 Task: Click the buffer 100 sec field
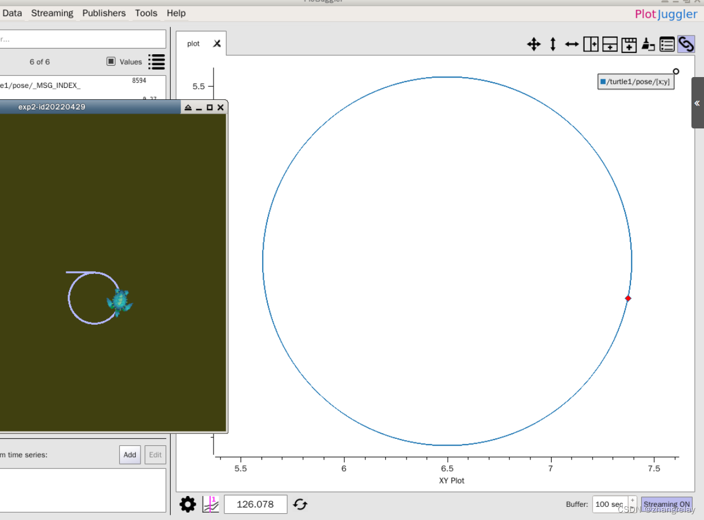point(610,505)
